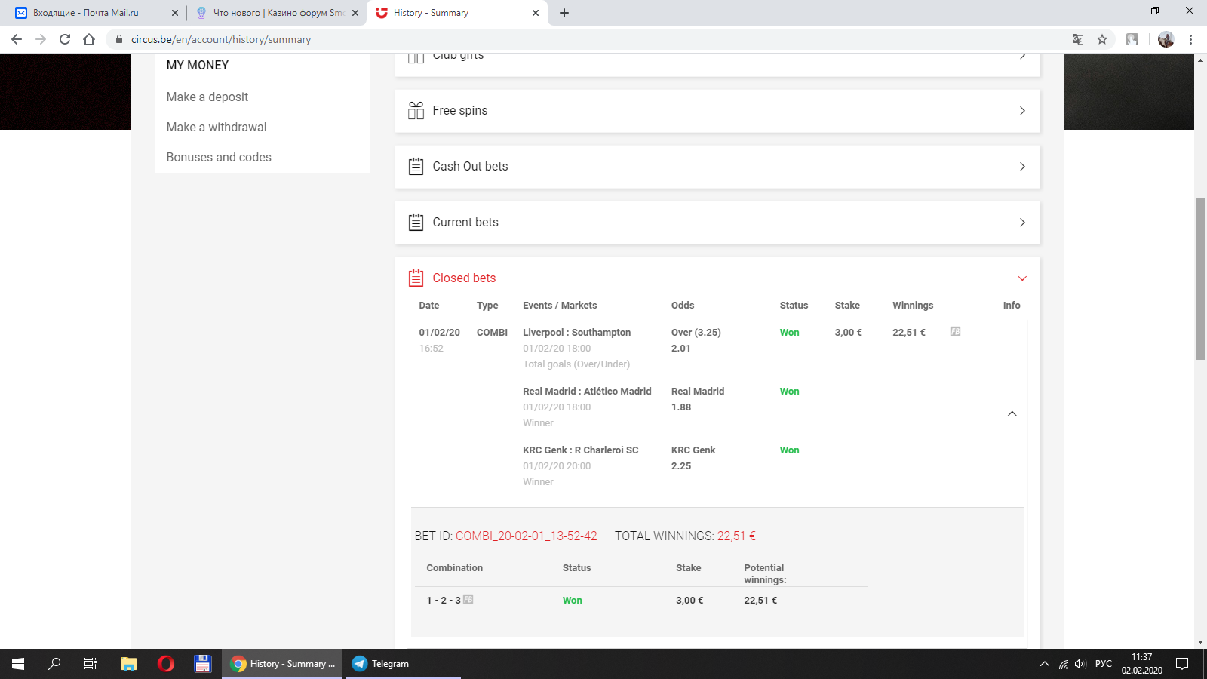Click the KRC Genk : R Charleroi SC event
Viewport: 1207px width, 679px height.
[580, 450]
